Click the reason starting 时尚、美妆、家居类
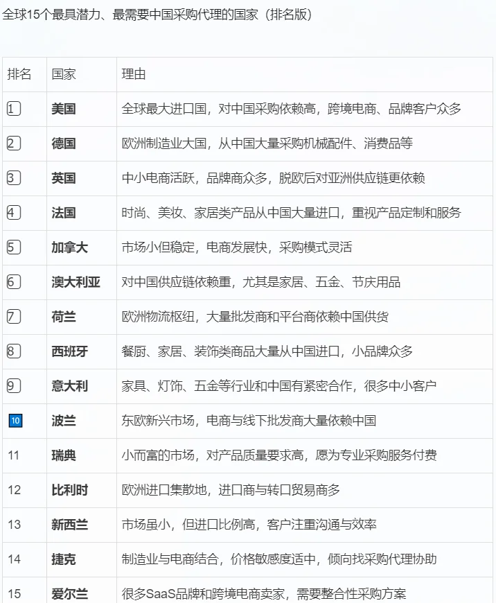Viewport: 496px width, 603px height. 291,213
